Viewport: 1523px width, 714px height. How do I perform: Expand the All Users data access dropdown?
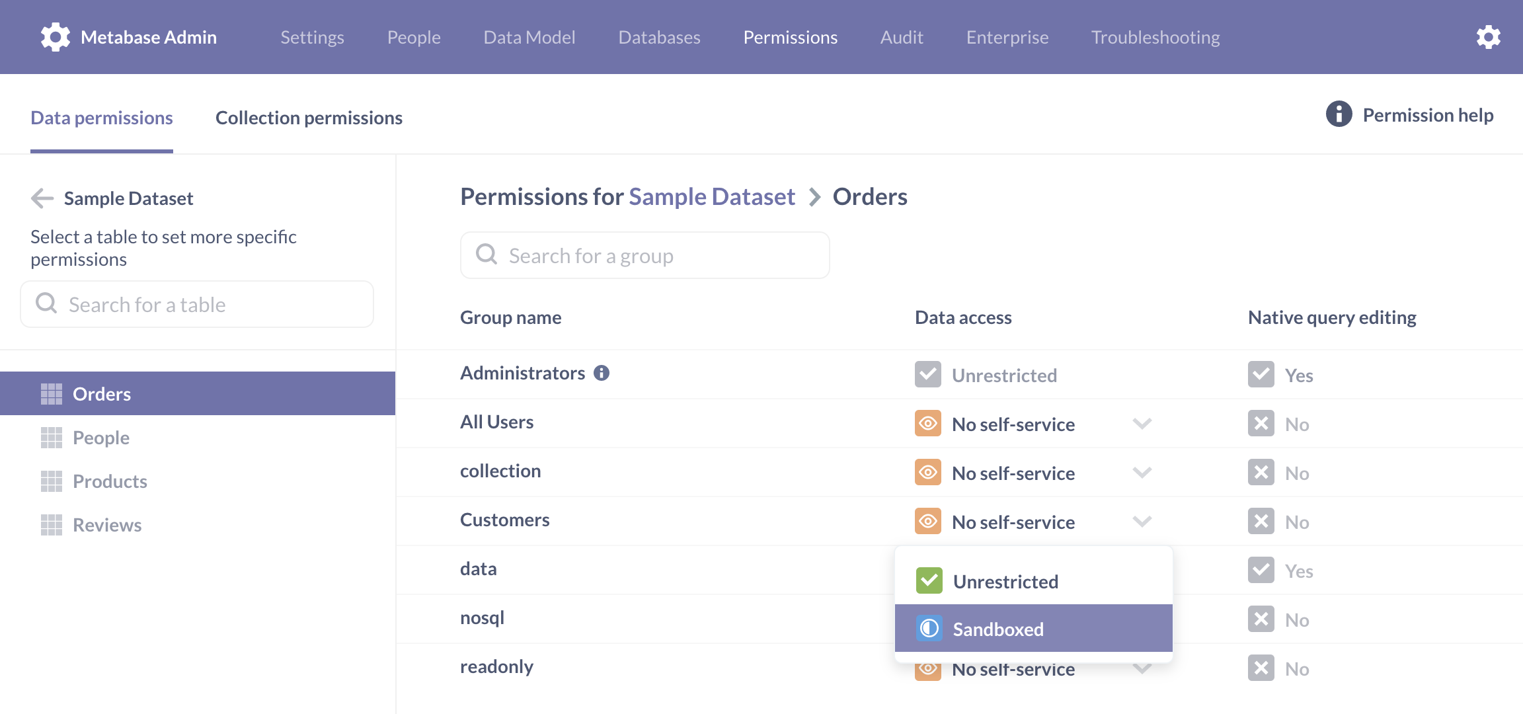coord(1142,423)
